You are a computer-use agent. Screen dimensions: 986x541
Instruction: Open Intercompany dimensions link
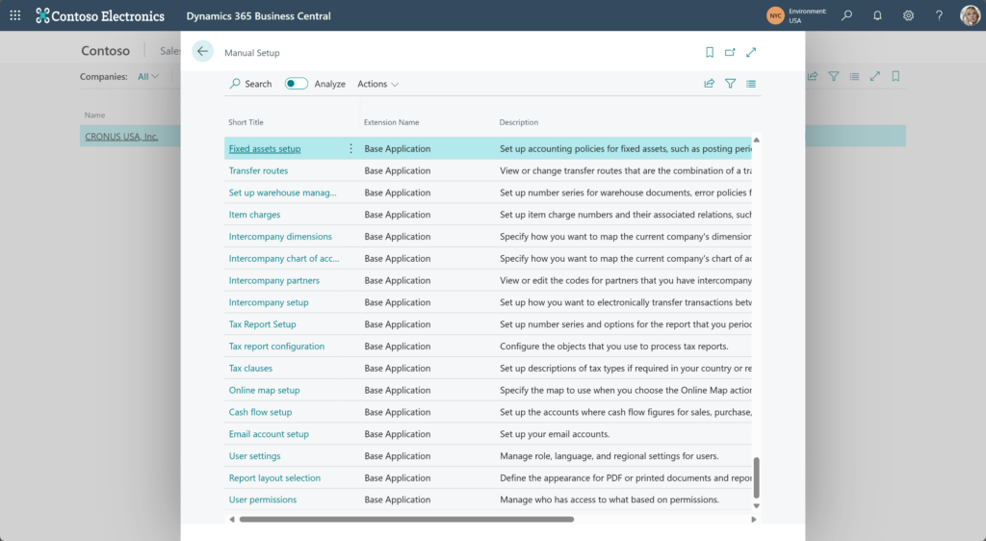coord(280,237)
